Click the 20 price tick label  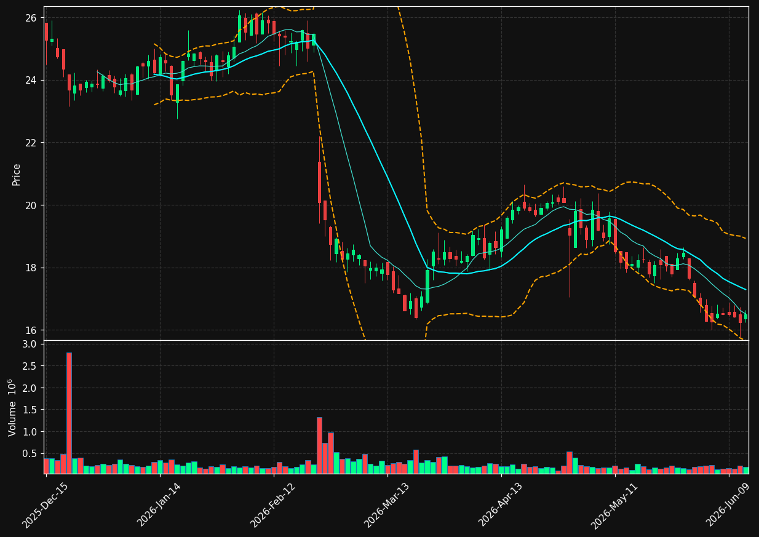pyautogui.click(x=31, y=205)
